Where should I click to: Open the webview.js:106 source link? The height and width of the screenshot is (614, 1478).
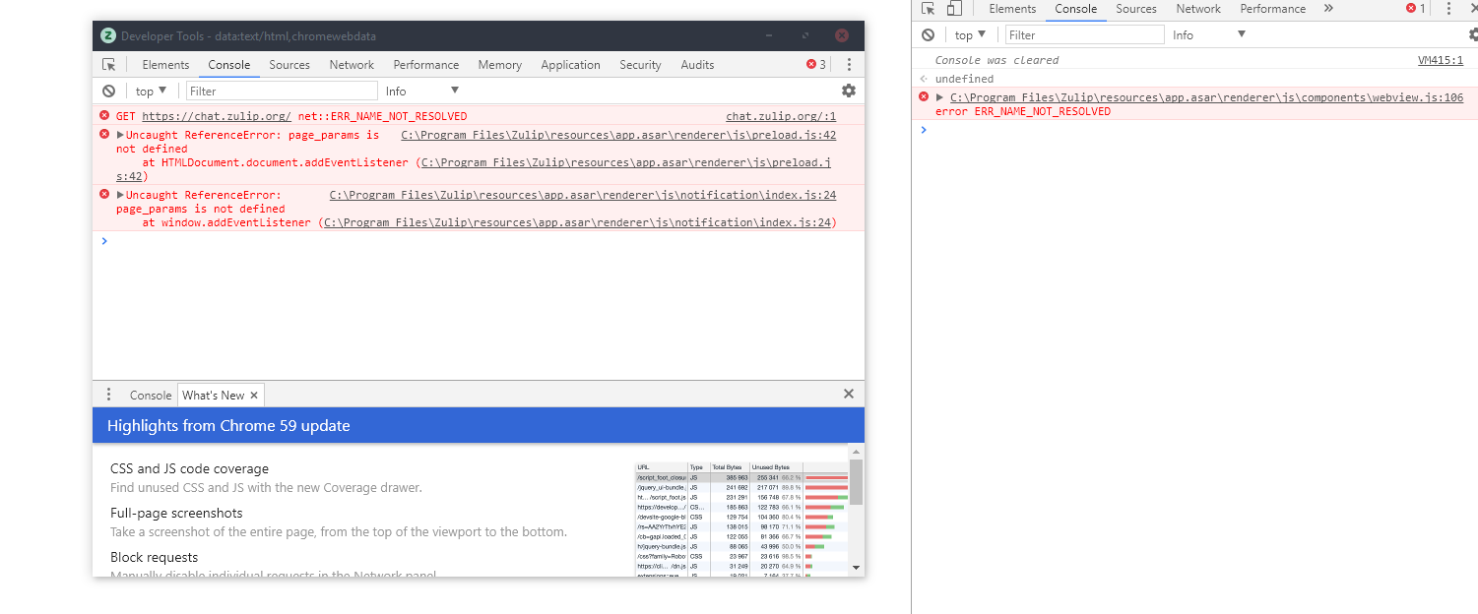(1206, 97)
